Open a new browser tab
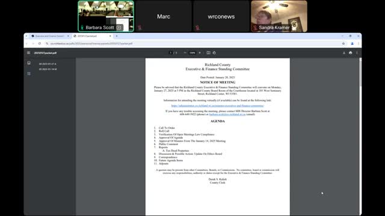 click(x=117, y=36)
